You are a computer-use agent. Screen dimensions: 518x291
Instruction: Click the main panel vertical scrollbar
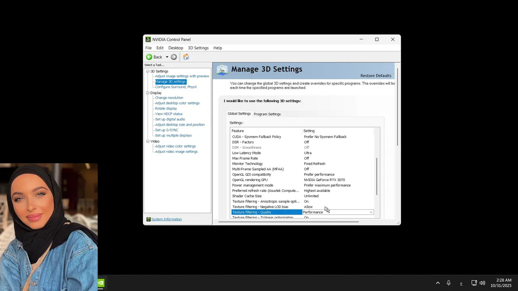(x=398, y=108)
